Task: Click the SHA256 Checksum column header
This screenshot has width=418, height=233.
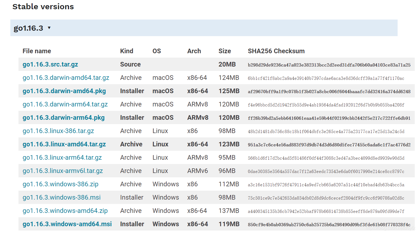Action: coord(276,51)
